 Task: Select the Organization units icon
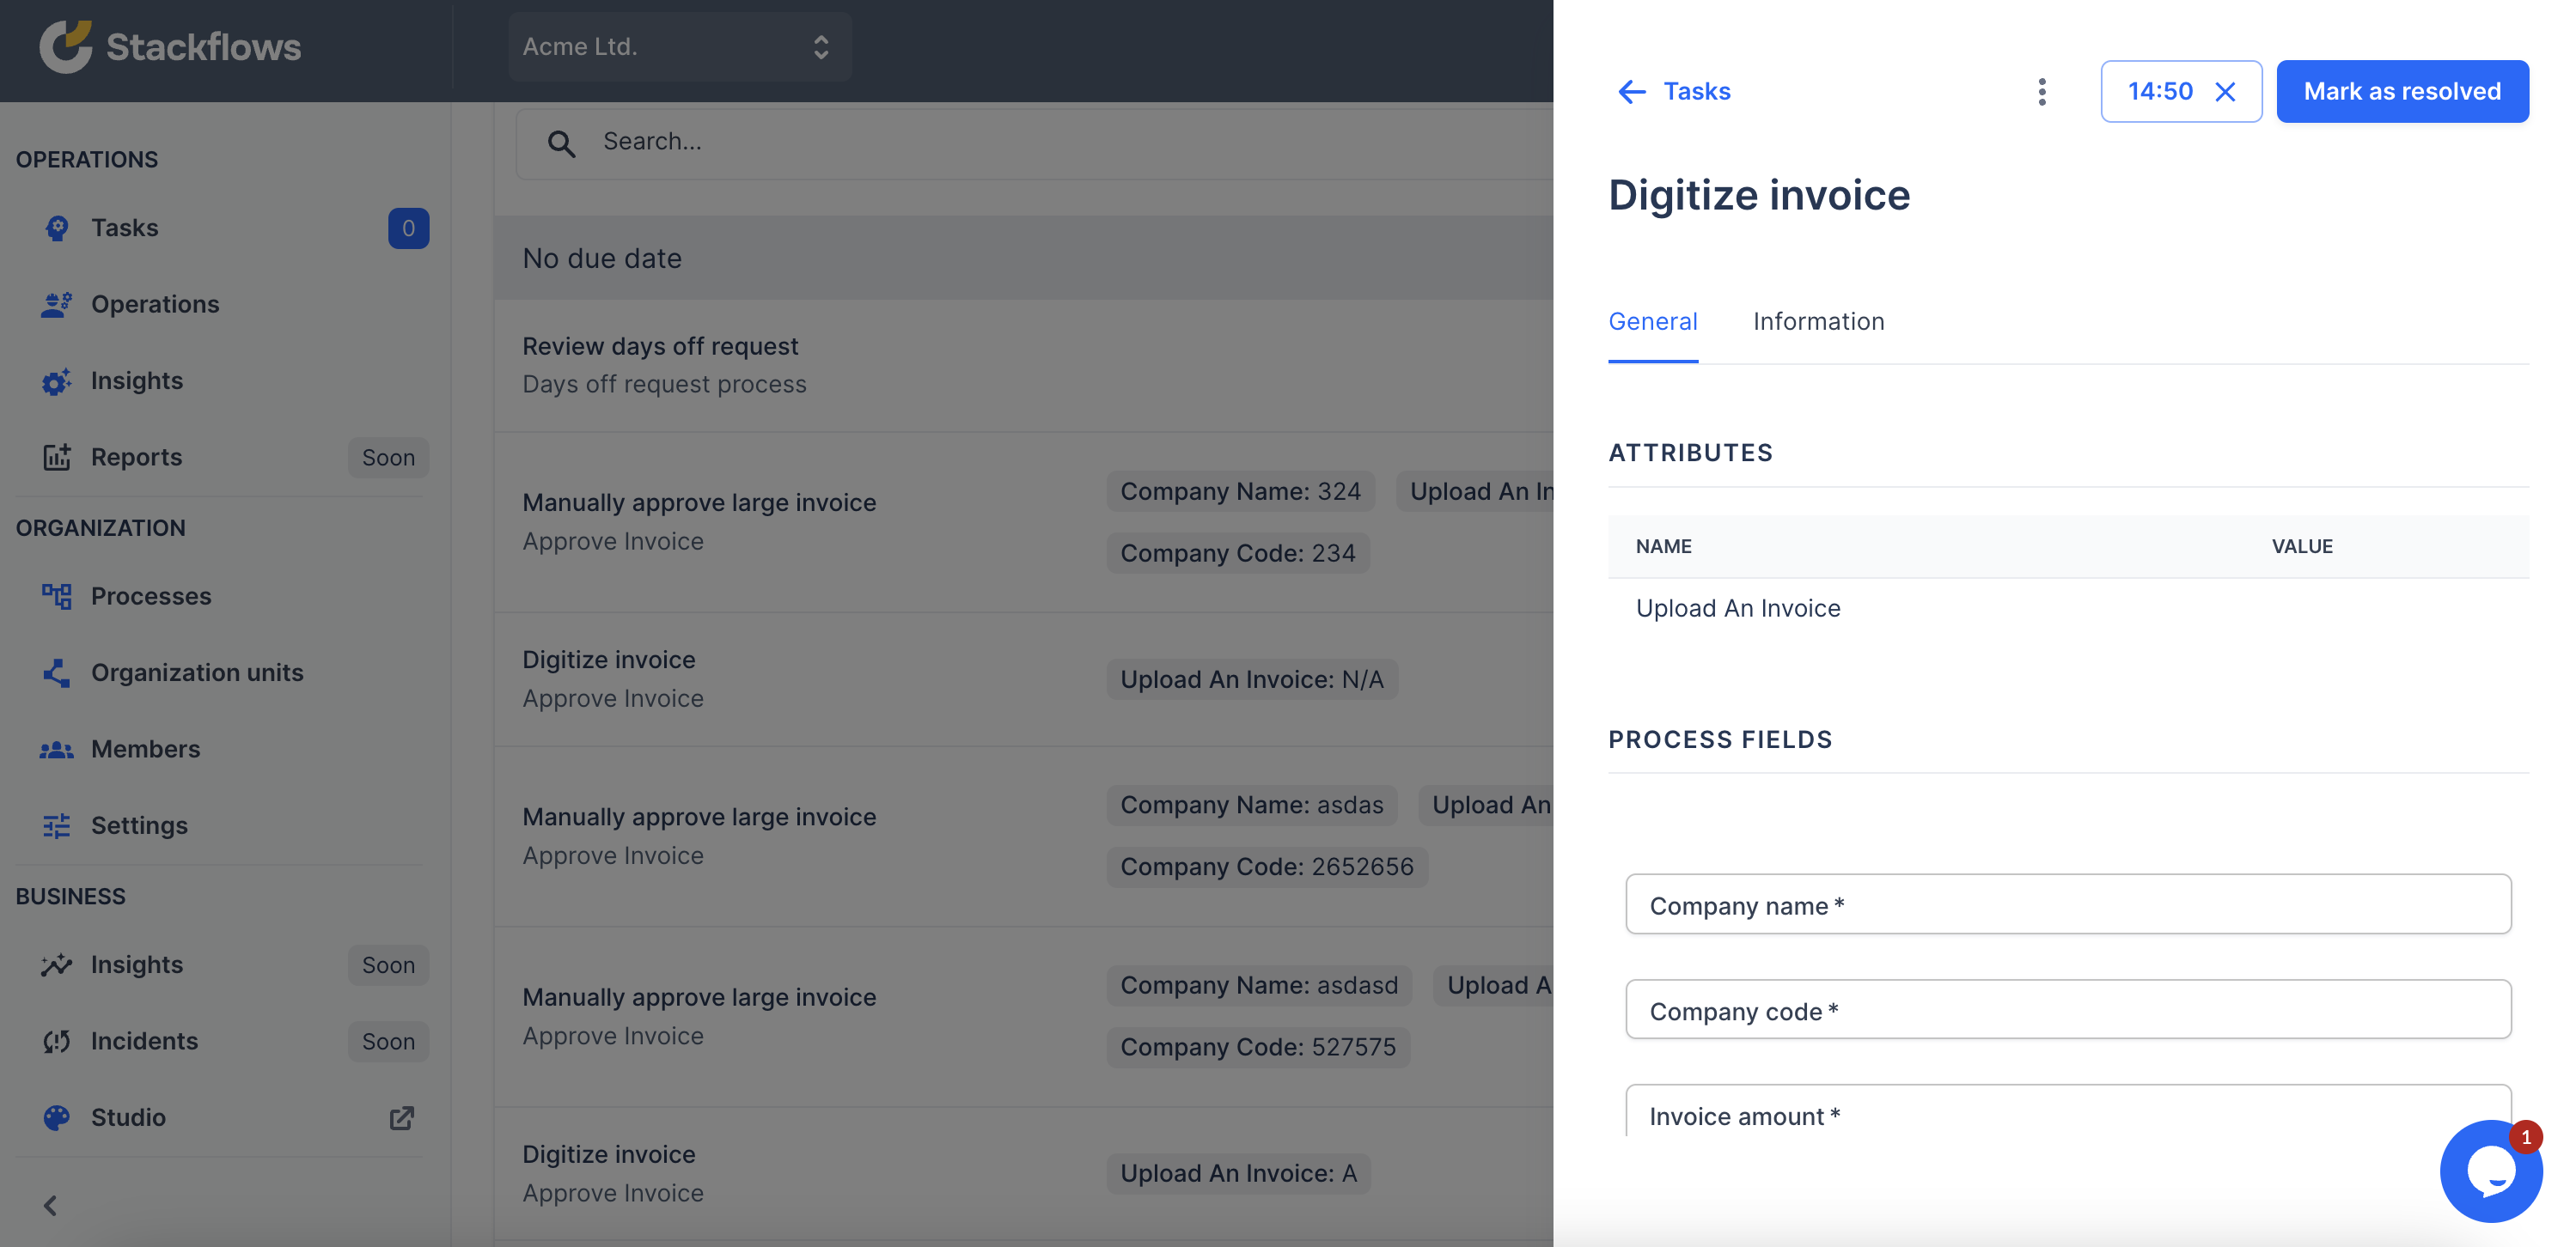56,672
